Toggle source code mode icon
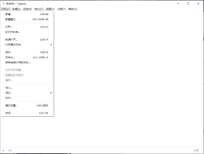 coord(10,150)
